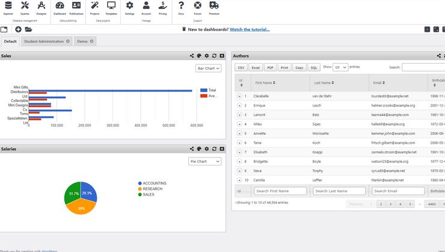Expand row 3 Lamont details
The image size is (445, 252).
click(x=239, y=115)
